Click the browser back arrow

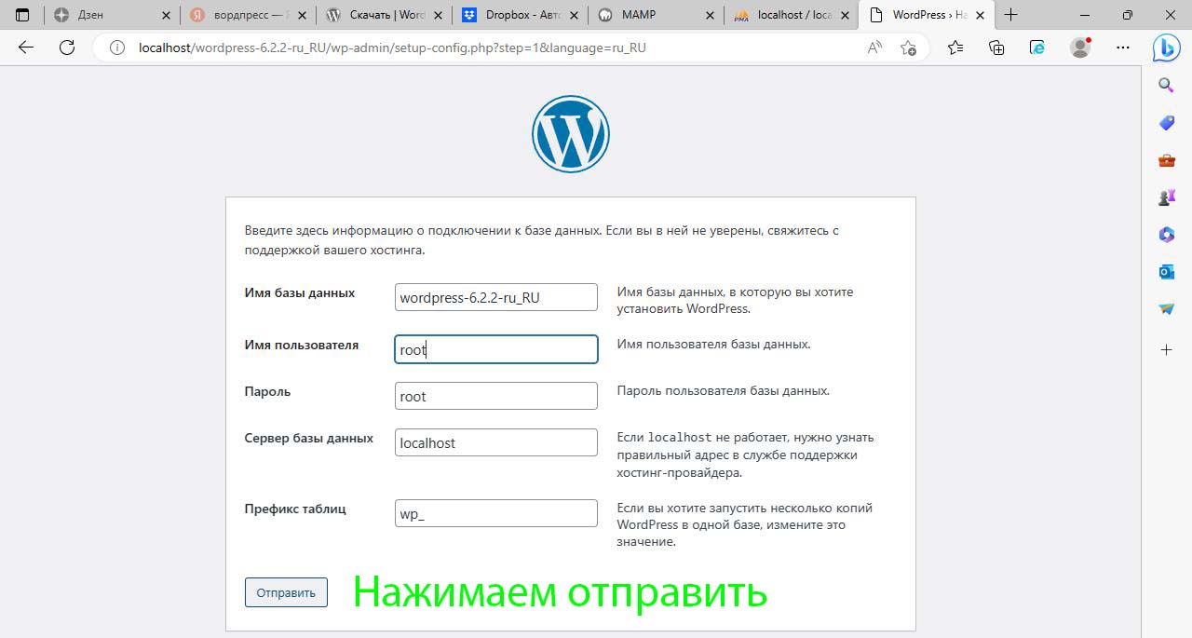pos(26,48)
